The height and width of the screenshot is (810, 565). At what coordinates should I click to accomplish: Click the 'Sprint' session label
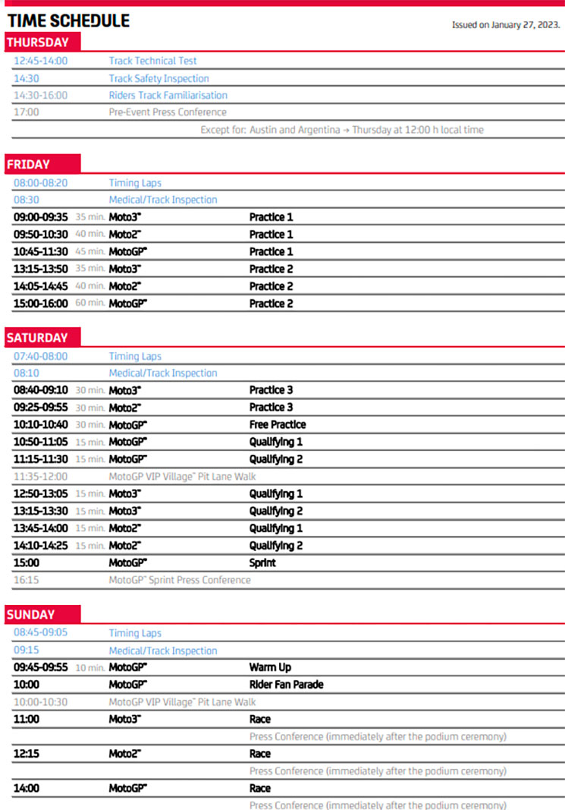[x=262, y=563]
